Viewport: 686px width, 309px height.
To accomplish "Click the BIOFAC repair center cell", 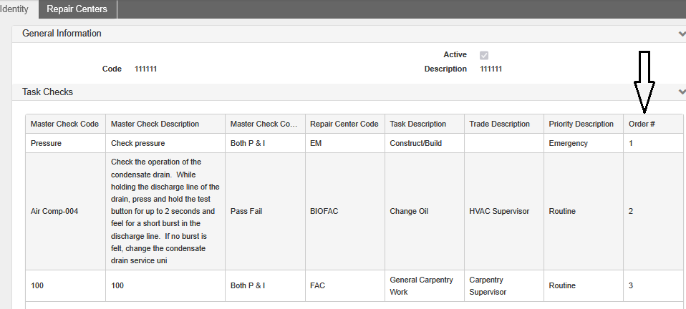I will tap(327, 211).
